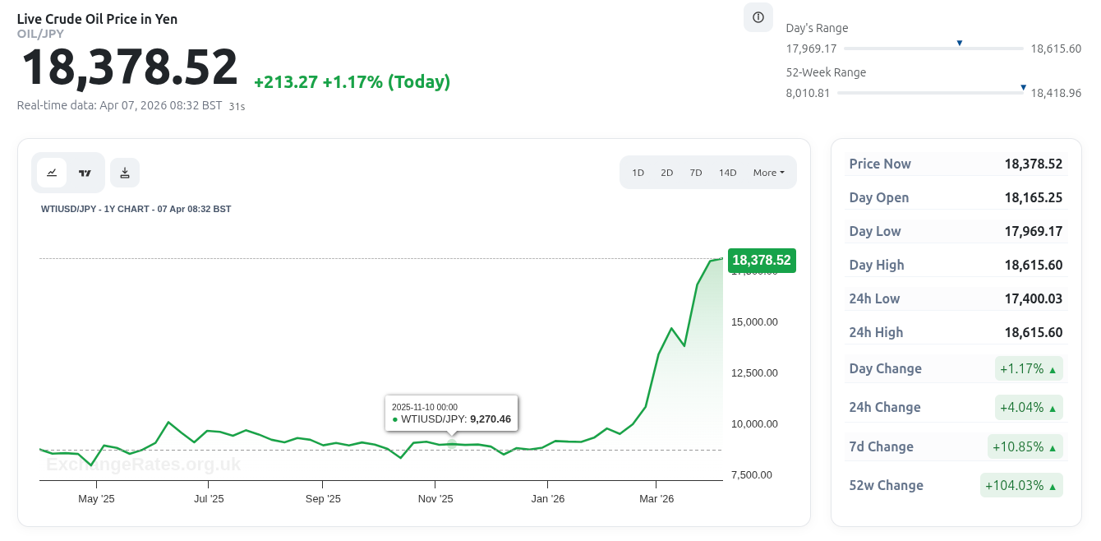Click the green 18,378.52 price tag on chart

click(762, 261)
